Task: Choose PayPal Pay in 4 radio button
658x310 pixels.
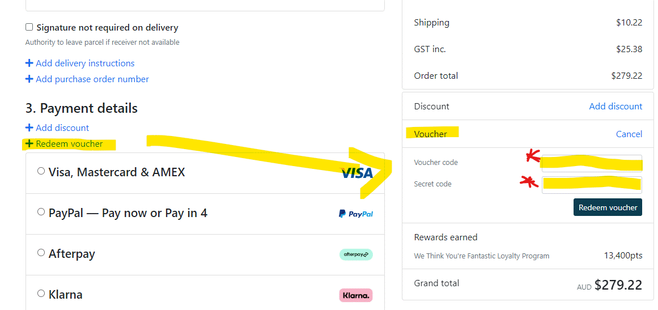Action: point(41,212)
